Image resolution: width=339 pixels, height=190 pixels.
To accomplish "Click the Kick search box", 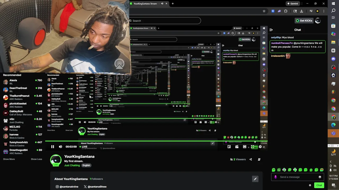I will [x=165, y=21].
